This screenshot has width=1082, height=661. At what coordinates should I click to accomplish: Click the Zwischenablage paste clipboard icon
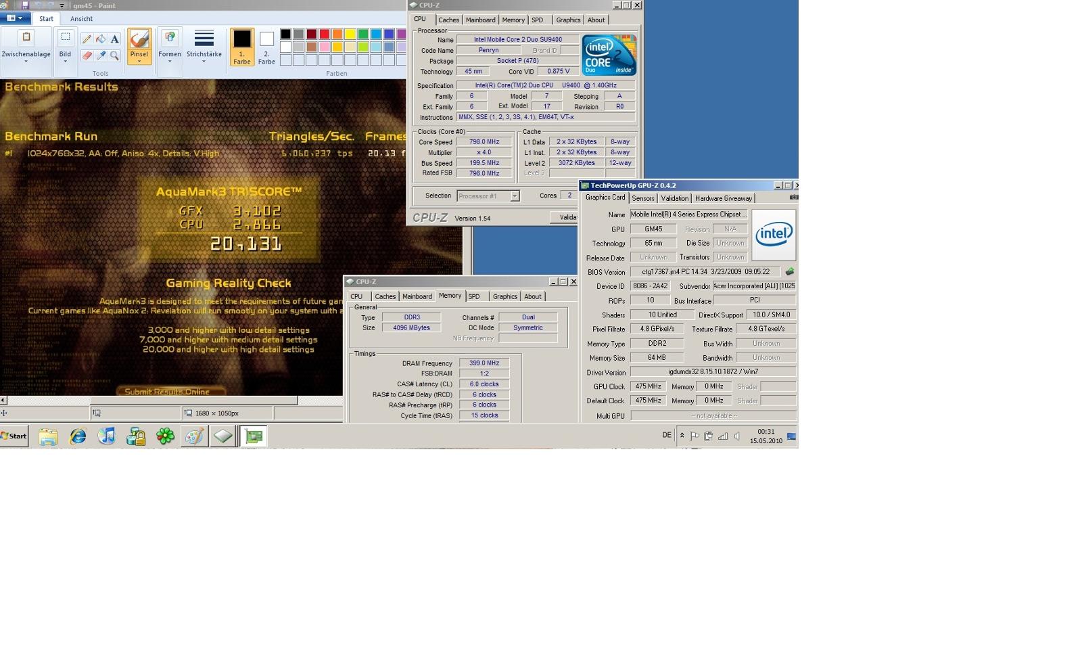click(x=26, y=37)
